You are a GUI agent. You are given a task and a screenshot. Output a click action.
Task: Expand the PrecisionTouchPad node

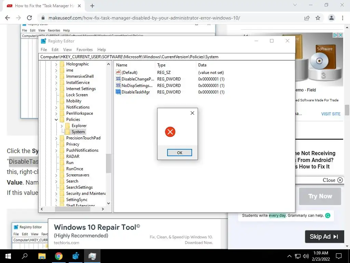(x=56, y=138)
